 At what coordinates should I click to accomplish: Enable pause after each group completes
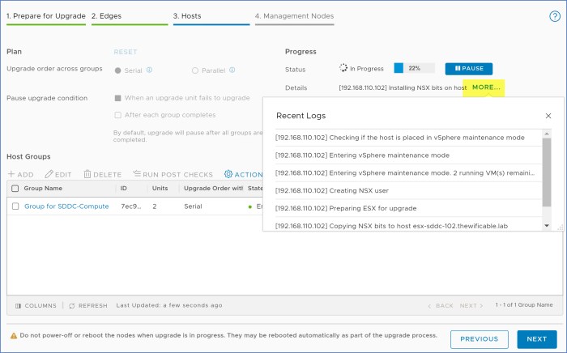(118, 114)
